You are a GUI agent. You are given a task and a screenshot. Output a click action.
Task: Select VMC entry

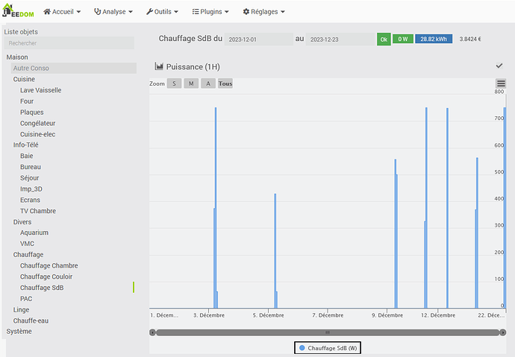pyautogui.click(x=27, y=244)
